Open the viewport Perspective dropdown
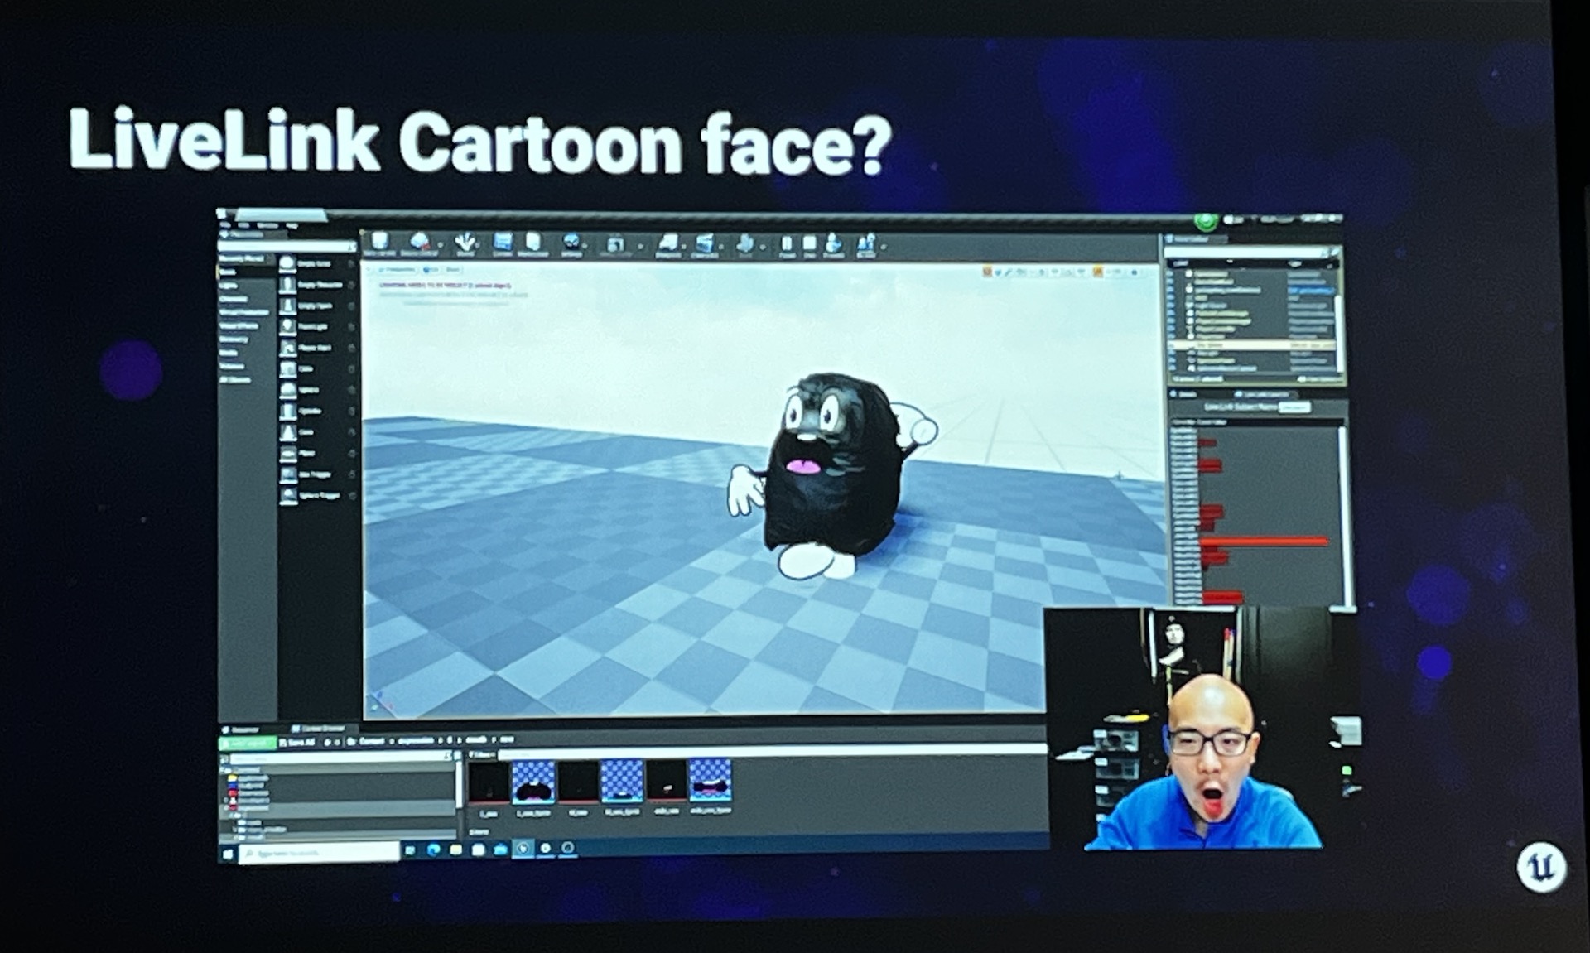 click(x=398, y=270)
